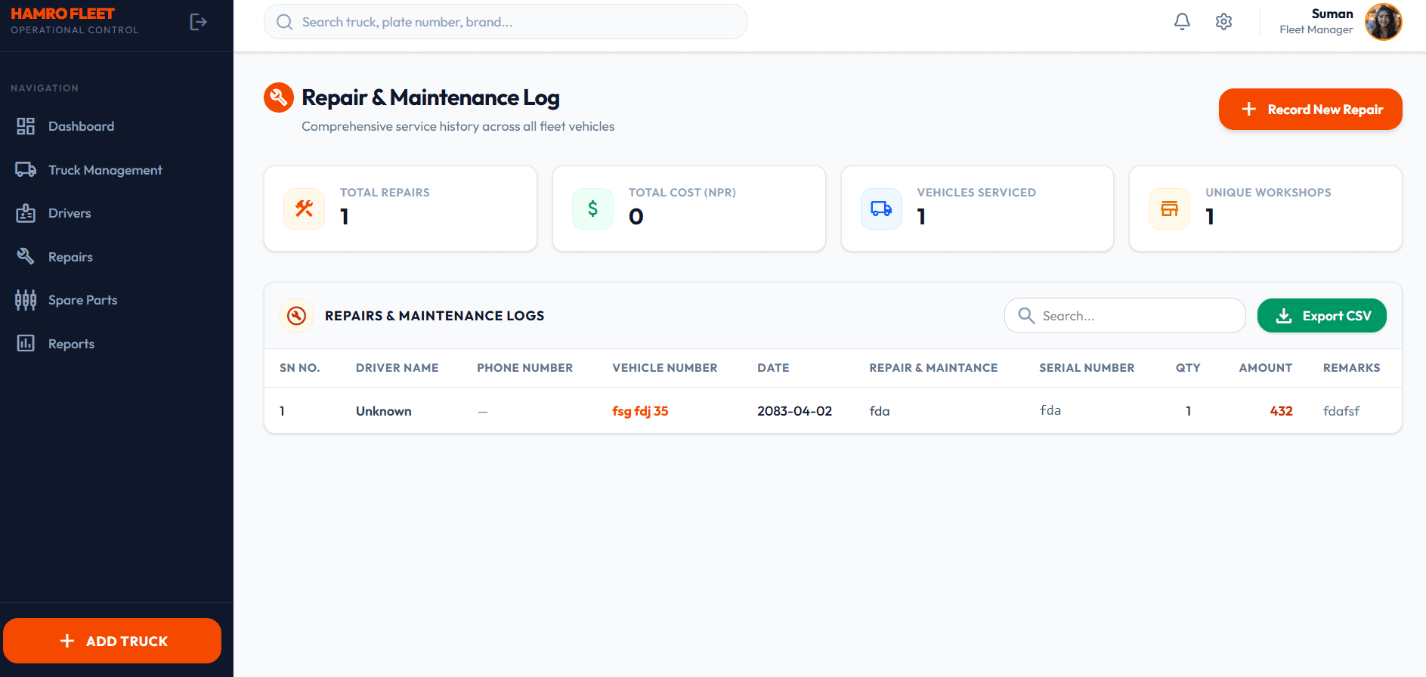Click the Repairs & Maintenance Logs section icon
Viewport: 1426px width, 677px height.
pos(297,316)
